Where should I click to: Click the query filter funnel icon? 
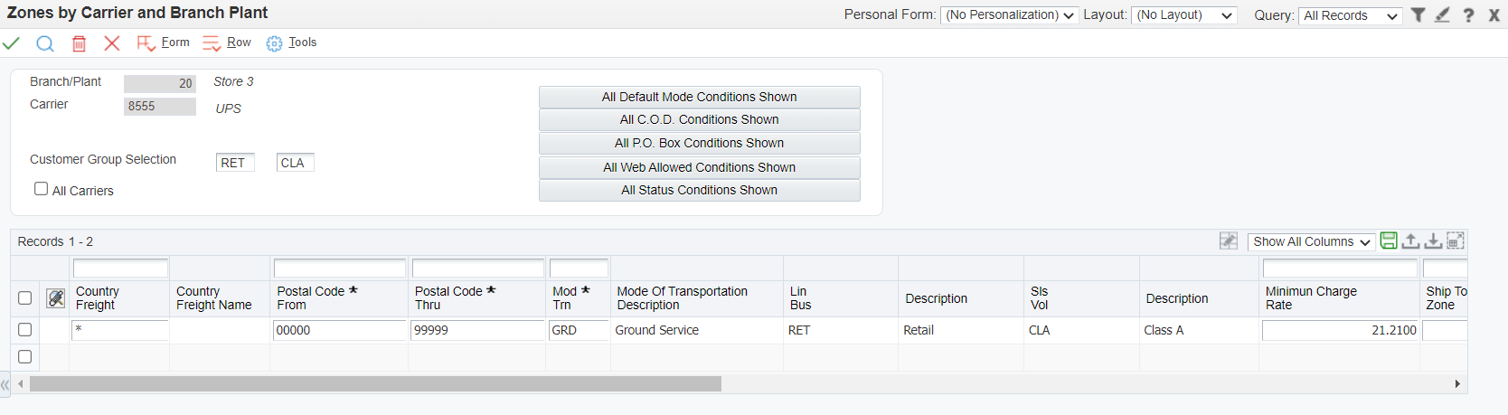point(1418,14)
